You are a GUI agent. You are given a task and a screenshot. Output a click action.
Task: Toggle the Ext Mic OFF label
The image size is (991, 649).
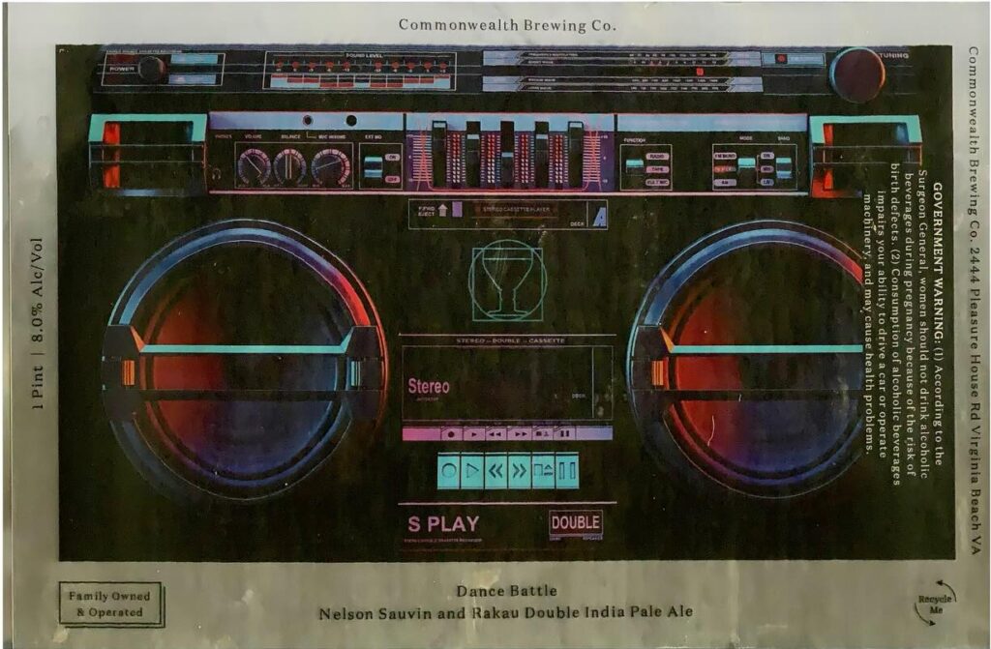click(392, 180)
